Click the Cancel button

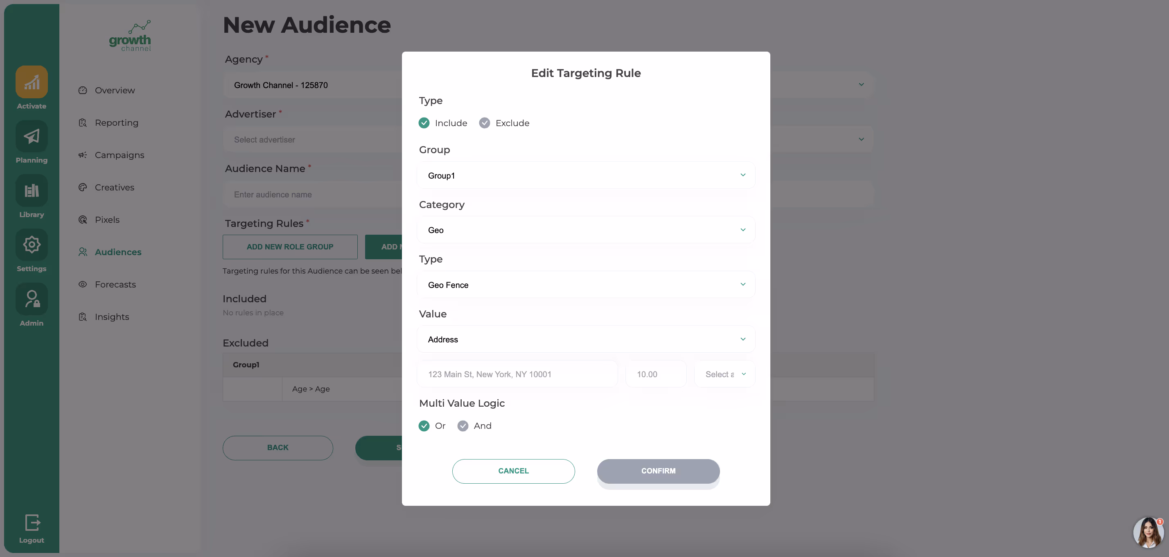[x=513, y=471]
